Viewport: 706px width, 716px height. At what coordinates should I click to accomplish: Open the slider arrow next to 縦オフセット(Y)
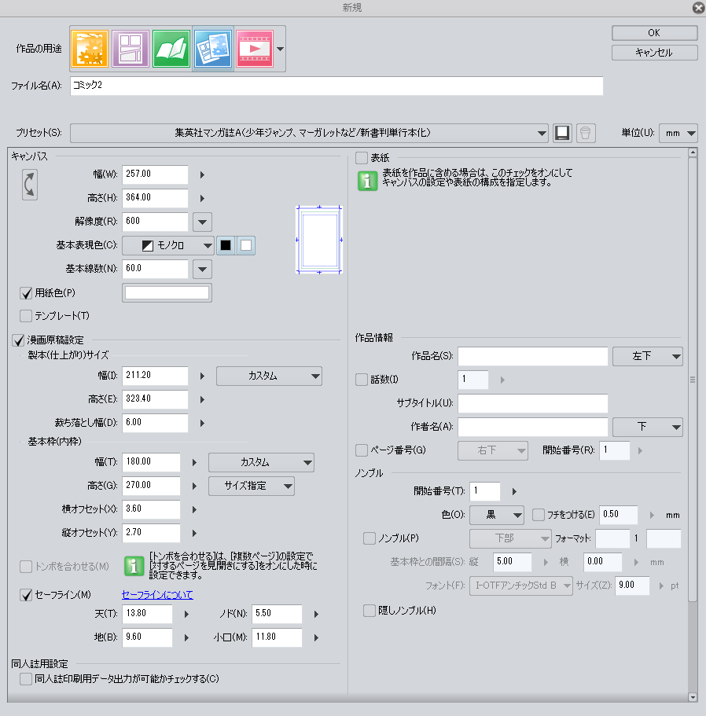coord(194,533)
